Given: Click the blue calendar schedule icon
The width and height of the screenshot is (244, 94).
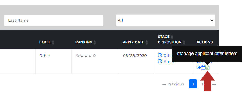Looking at the screenshot, I should 203,67.
